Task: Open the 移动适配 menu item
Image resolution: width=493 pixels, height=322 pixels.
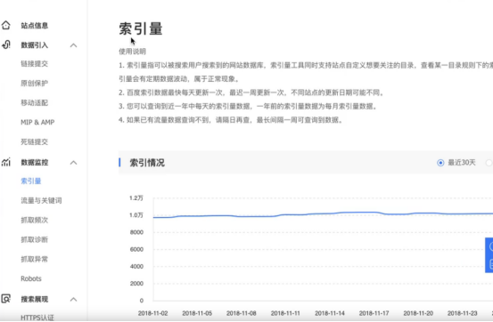Action: point(34,102)
